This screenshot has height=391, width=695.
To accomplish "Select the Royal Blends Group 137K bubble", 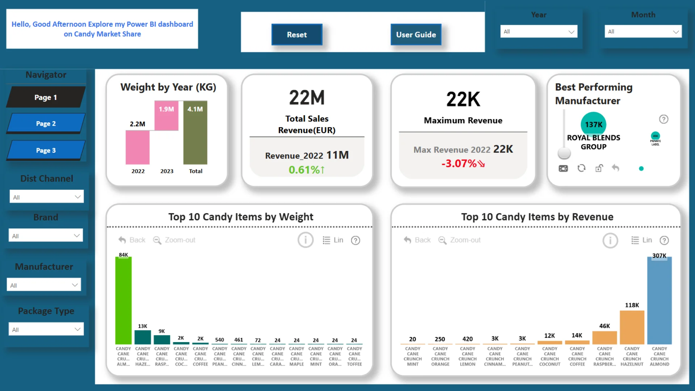I will [594, 124].
